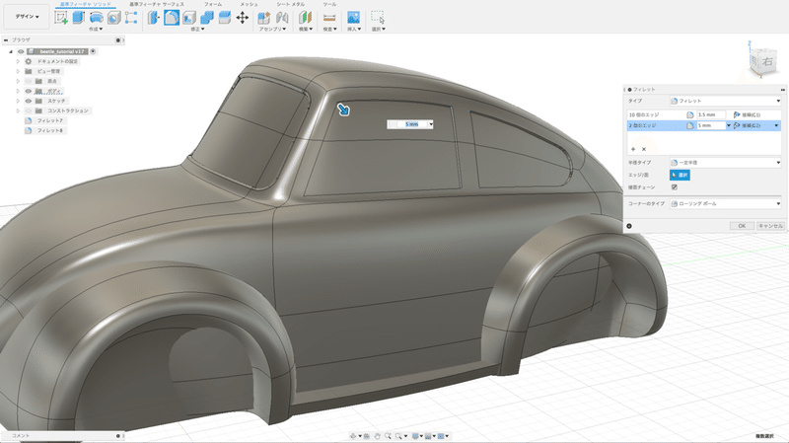Switch to the シート メタル tab
The height and width of the screenshot is (443, 789).
[290, 4]
